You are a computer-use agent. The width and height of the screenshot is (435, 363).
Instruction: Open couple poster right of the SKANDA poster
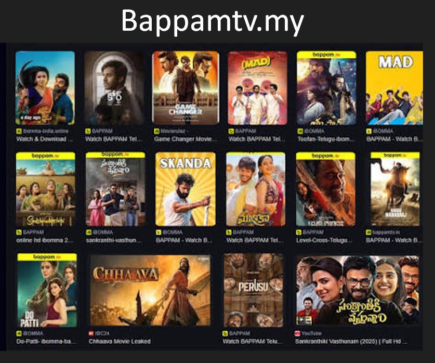(256, 189)
